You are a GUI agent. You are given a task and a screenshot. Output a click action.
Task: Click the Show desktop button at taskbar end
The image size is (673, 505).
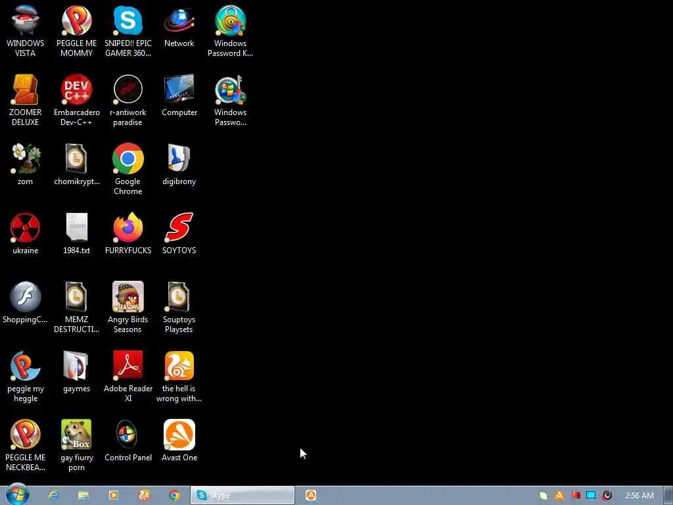point(668,495)
